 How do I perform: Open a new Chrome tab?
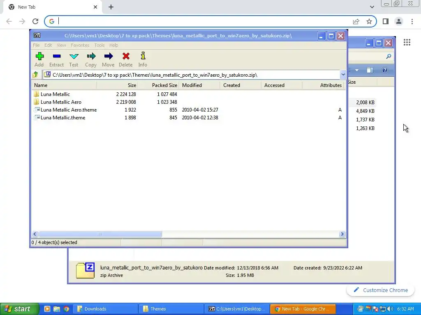pyautogui.click(x=111, y=7)
